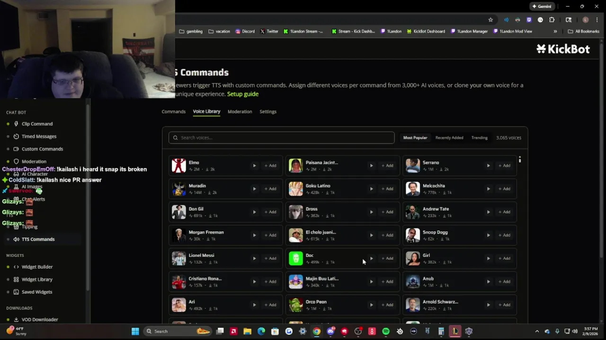606x340 pixels.
Task: Open the gambling bookmark folder
Action: click(x=191, y=32)
